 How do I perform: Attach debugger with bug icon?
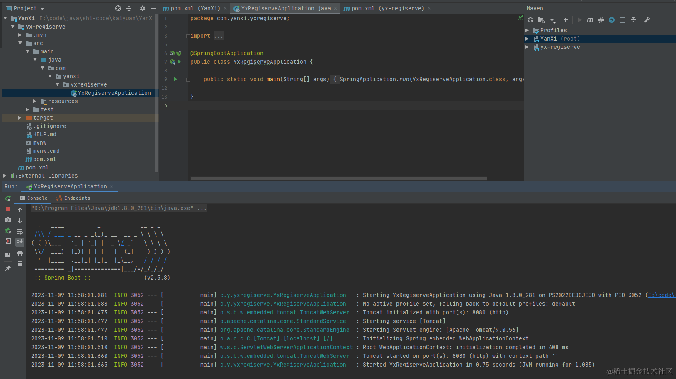coord(8,230)
